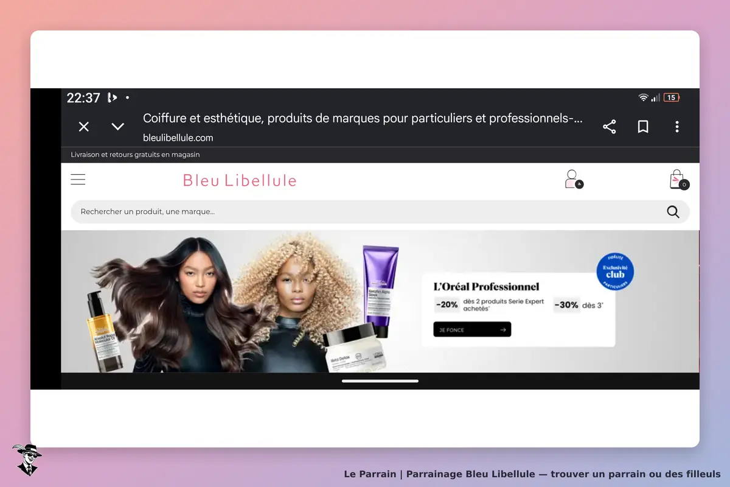
Task: Click the purple L'Oréal tube product image
Action: click(x=381, y=290)
